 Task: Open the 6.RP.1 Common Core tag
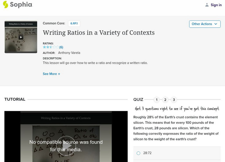(x=74, y=24)
